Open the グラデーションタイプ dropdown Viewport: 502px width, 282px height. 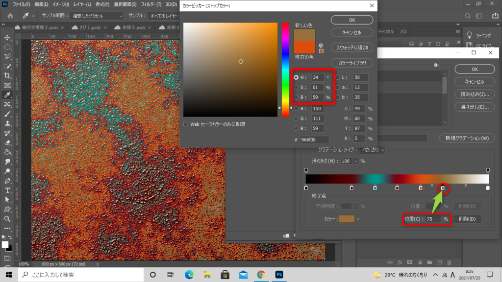pyautogui.click(x=372, y=150)
